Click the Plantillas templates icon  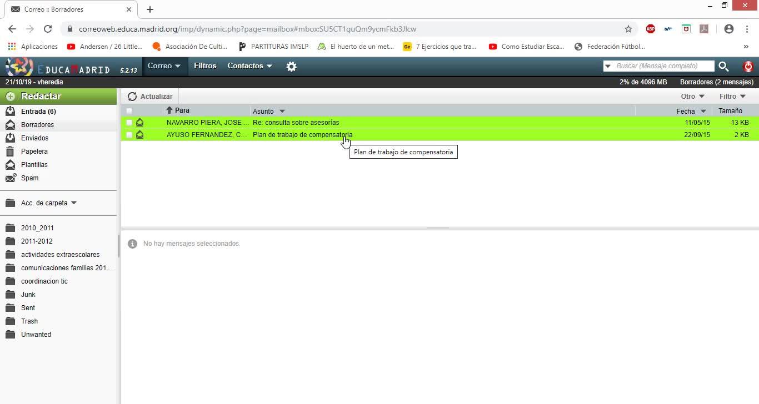(x=10, y=164)
